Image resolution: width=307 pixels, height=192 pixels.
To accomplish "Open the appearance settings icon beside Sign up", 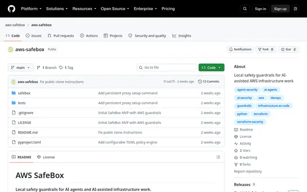I will tap(295, 9).
